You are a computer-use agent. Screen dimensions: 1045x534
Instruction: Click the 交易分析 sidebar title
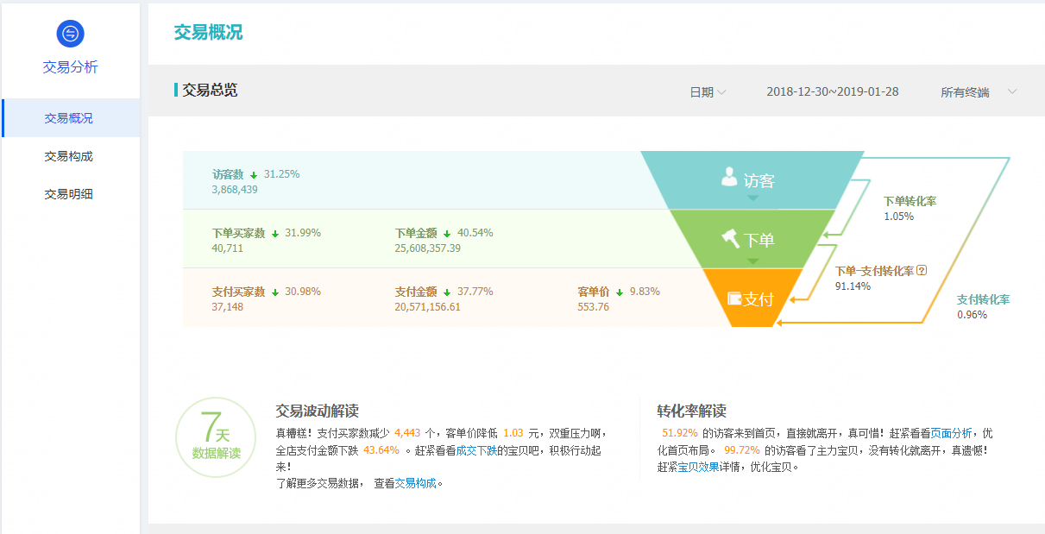coord(70,67)
